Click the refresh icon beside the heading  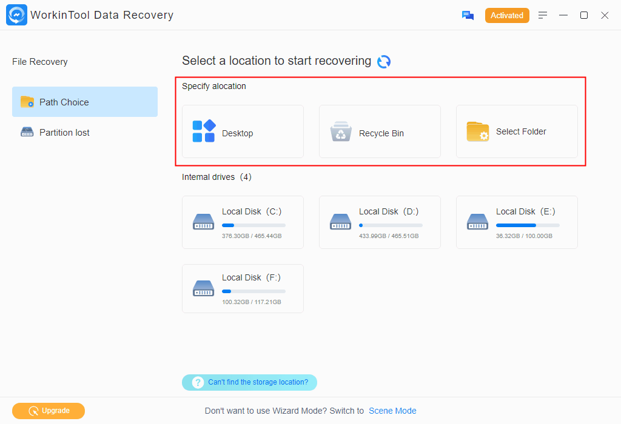coord(384,62)
